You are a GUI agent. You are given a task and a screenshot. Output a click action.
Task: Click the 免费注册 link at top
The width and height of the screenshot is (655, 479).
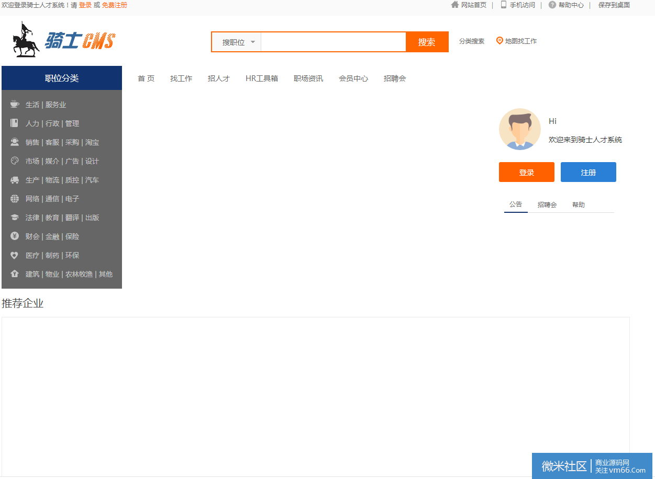coord(115,5)
